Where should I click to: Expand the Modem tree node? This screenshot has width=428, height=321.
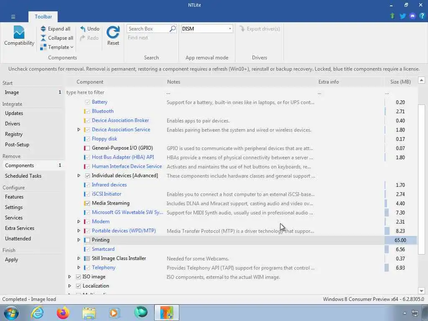pos(79,222)
